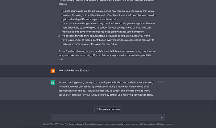
Task: Click the ChatGPT logo avatar
Action: 53,83
